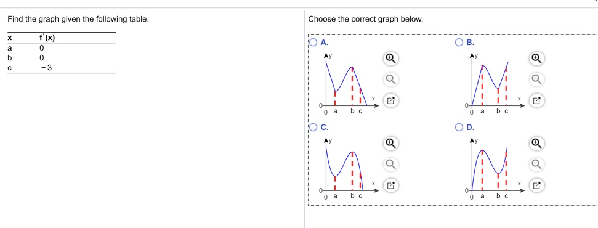Image resolution: width=598 pixels, height=228 pixels.
Task: Select answer option A
Action: coord(313,43)
